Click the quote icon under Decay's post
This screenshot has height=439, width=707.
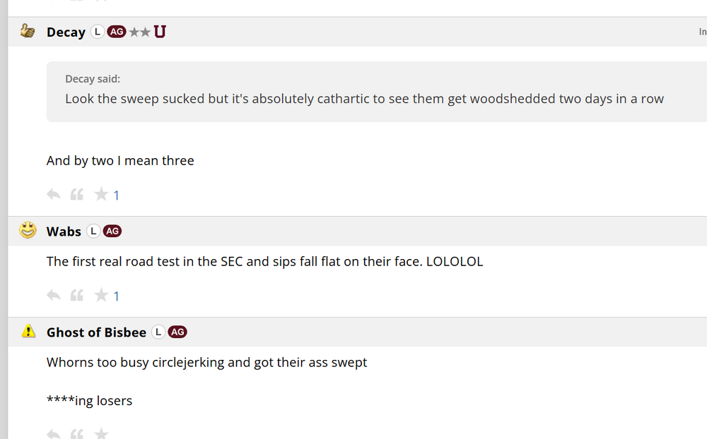(77, 194)
